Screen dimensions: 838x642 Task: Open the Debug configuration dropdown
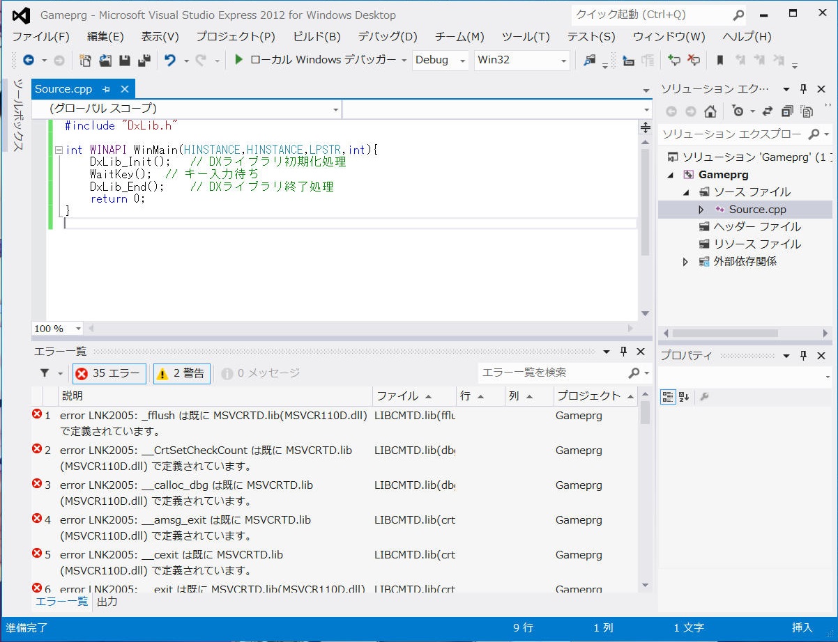point(462,61)
